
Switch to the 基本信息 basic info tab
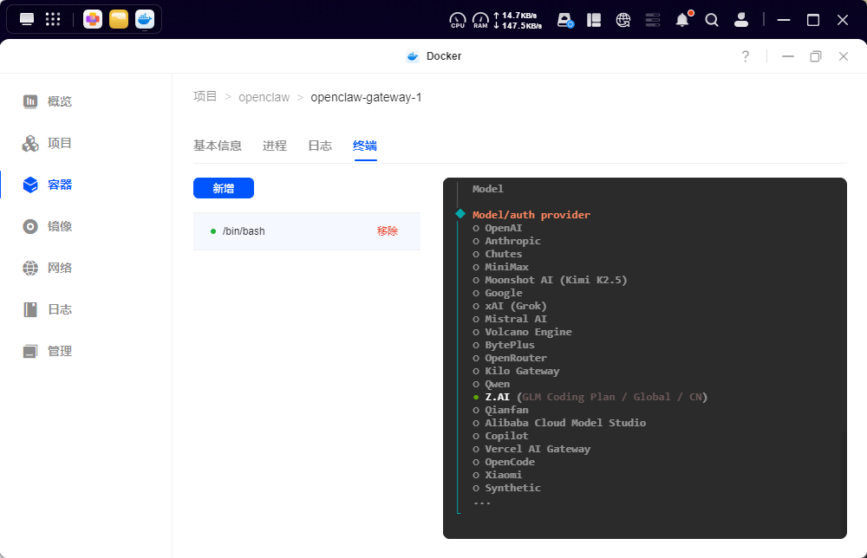(x=218, y=146)
